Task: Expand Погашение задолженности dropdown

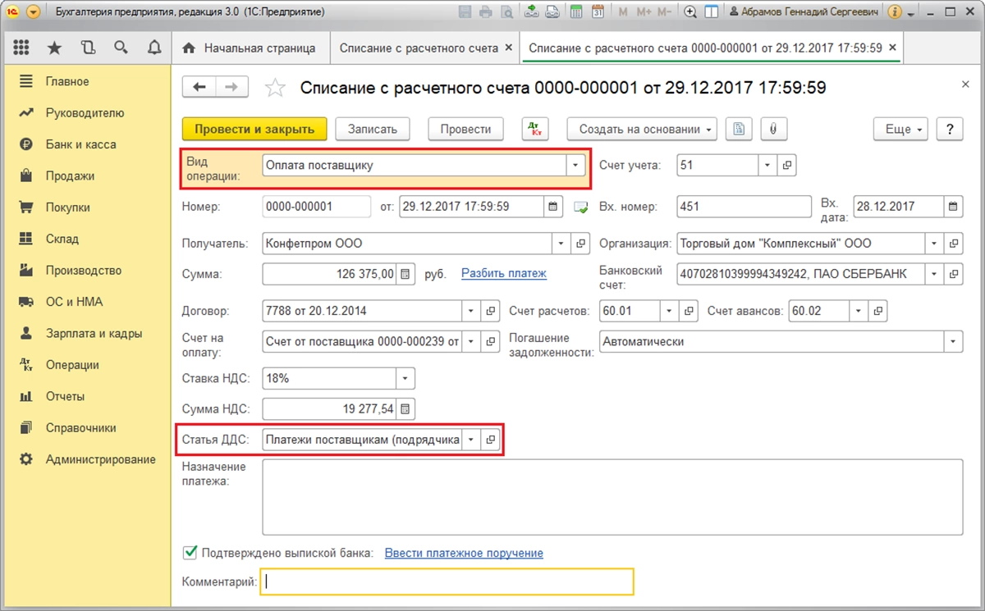Action: 954,341
